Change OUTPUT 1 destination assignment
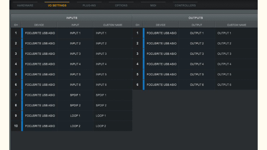Viewport: 267px width, 150px height. coord(197,33)
